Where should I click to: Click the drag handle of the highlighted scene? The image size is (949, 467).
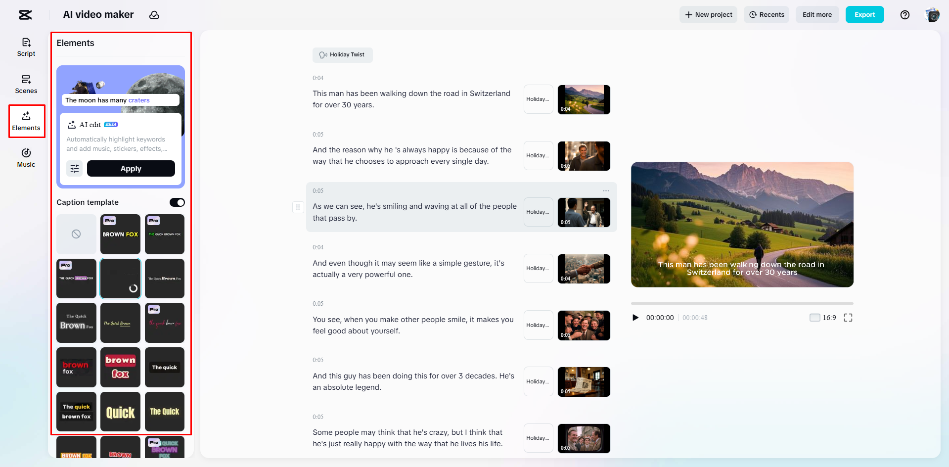tap(298, 207)
